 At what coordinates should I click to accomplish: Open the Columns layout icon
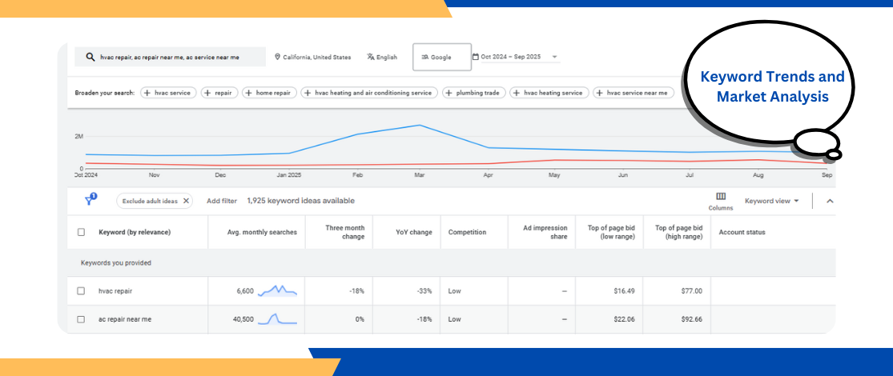(720, 197)
